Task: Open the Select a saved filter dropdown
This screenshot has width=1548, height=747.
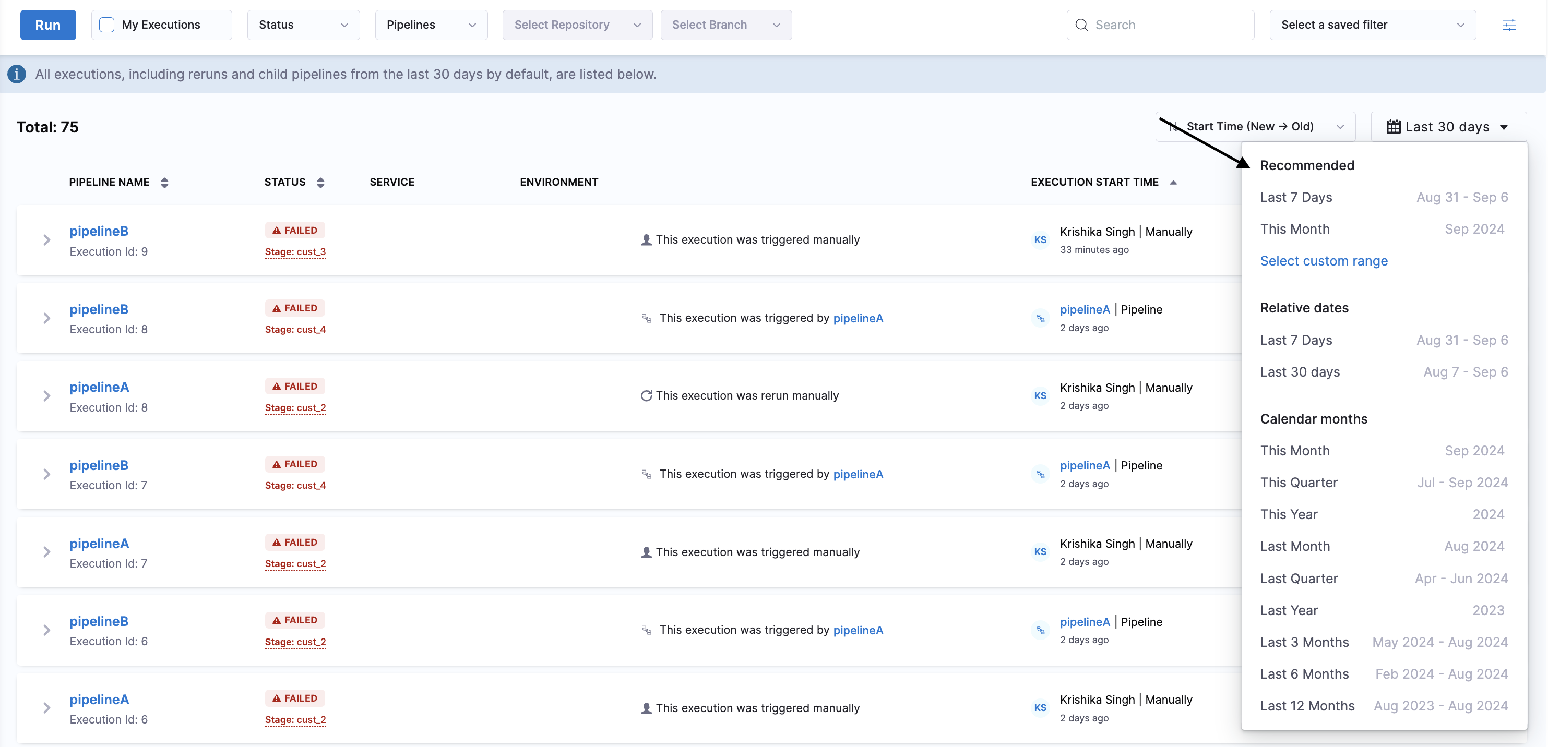Action: [x=1372, y=25]
